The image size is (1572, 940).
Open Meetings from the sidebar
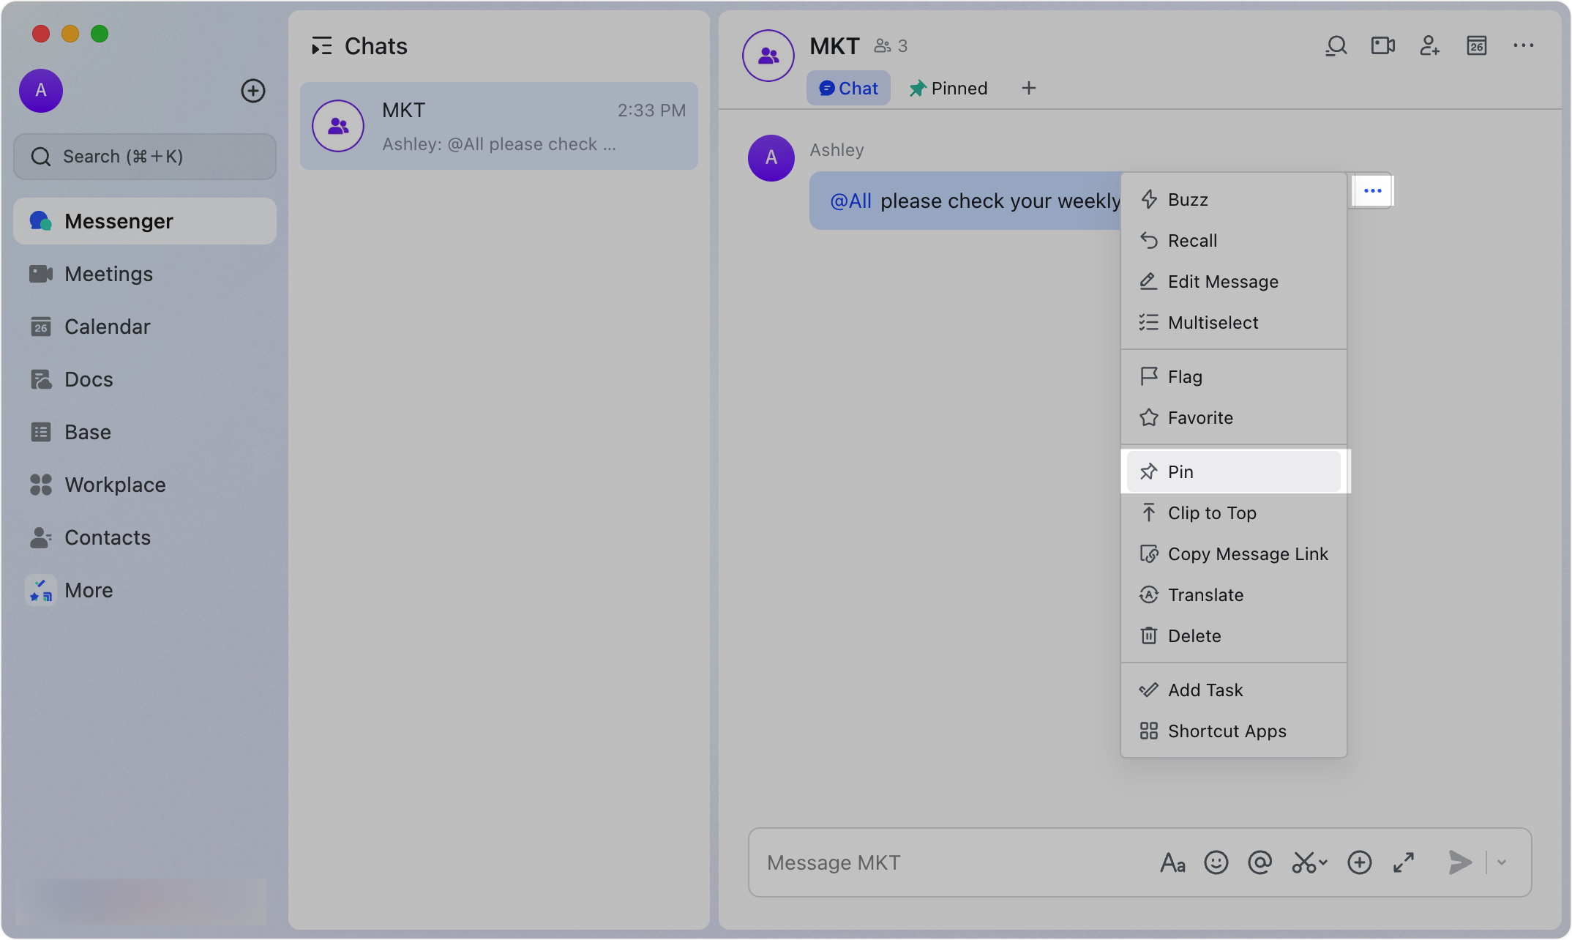pyautogui.click(x=108, y=274)
